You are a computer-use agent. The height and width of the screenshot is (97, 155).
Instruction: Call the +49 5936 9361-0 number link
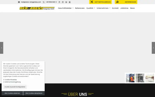point(51,2)
